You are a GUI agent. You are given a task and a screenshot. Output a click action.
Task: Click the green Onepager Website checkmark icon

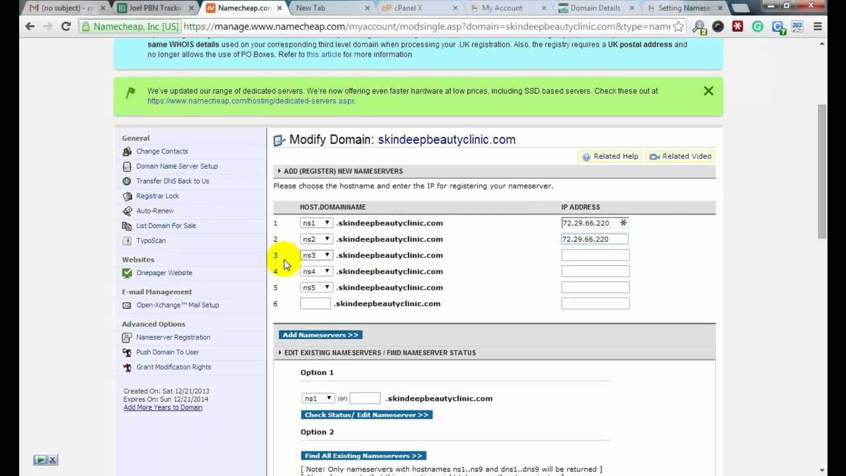pos(127,272)
